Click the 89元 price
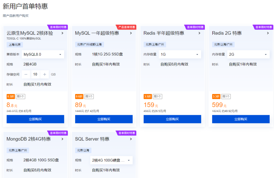The image size is (274, 178). 80,105
